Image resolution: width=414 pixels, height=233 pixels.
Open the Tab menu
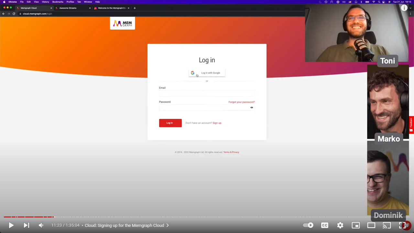pyautogui.click(x=79, y=2)
